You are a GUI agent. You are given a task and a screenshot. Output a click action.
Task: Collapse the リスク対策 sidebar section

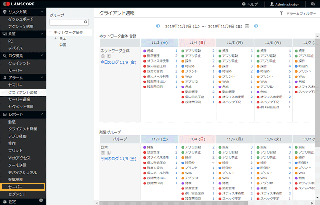[42, 11]
